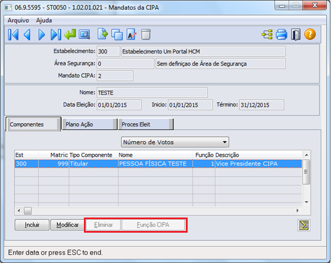Click the Sem definiçao de Área de Segurança field
Screen dimensions: 331x263
[220, 64]
